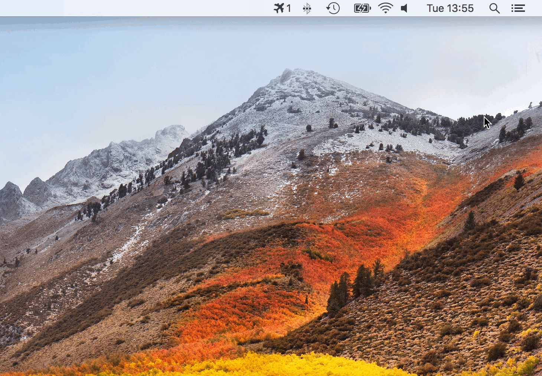Viewport: 542px width, 376px height.
Task: Show Notification Center list icon
Action: 518,8
